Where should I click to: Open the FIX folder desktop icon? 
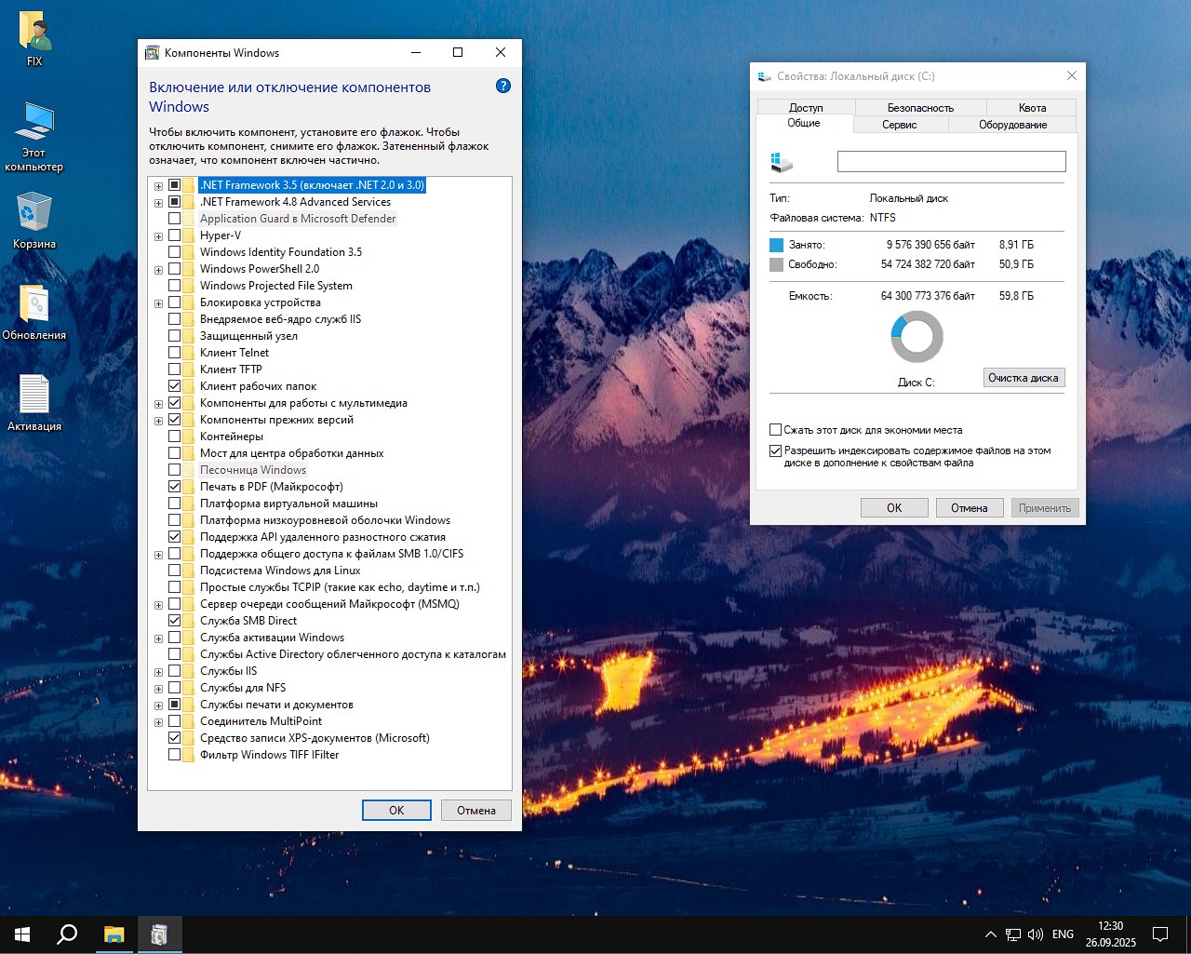[34, 39]
